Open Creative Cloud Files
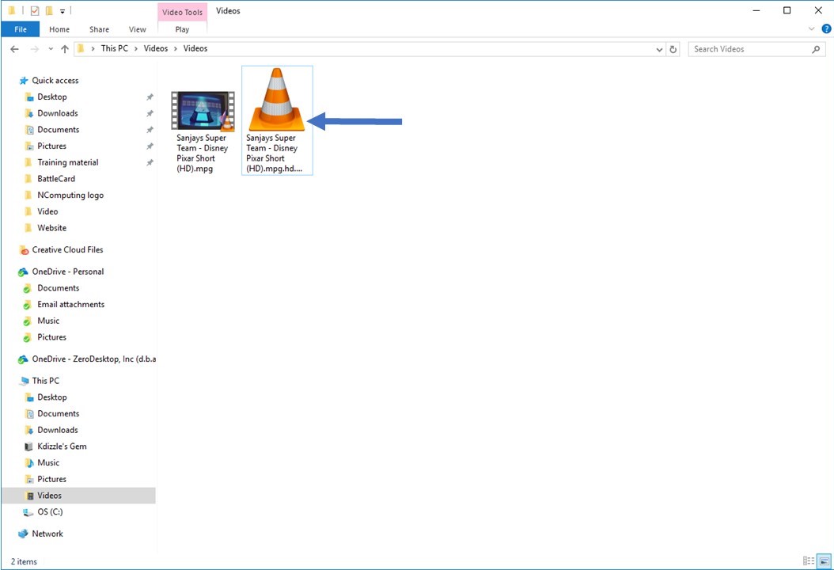The height and width of the screenshot is (570, 834). click(x=67, y=249)
